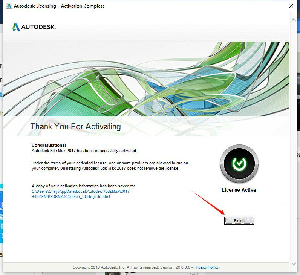
Task: Click the green License Active status icon
Action: [239, 164]
